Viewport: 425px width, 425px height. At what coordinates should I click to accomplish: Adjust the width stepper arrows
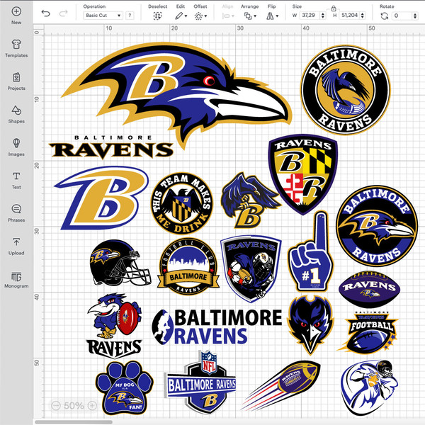(322, 16)
